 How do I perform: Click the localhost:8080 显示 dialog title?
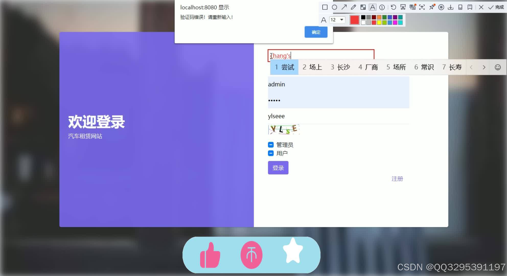[x=204, y=7]
